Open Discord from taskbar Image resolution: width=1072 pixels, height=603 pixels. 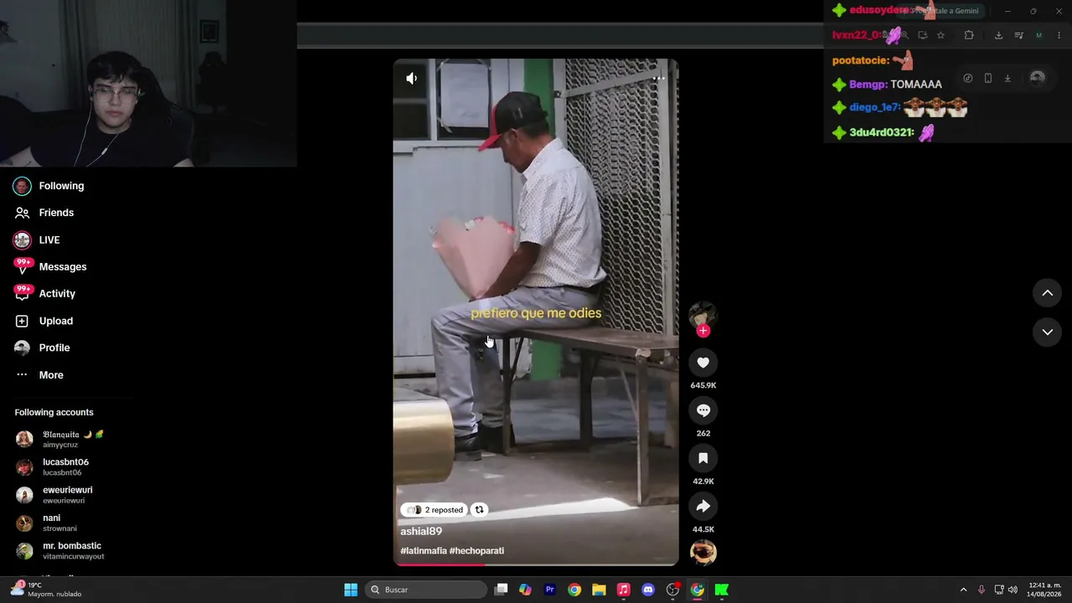(x=647, y=590)
